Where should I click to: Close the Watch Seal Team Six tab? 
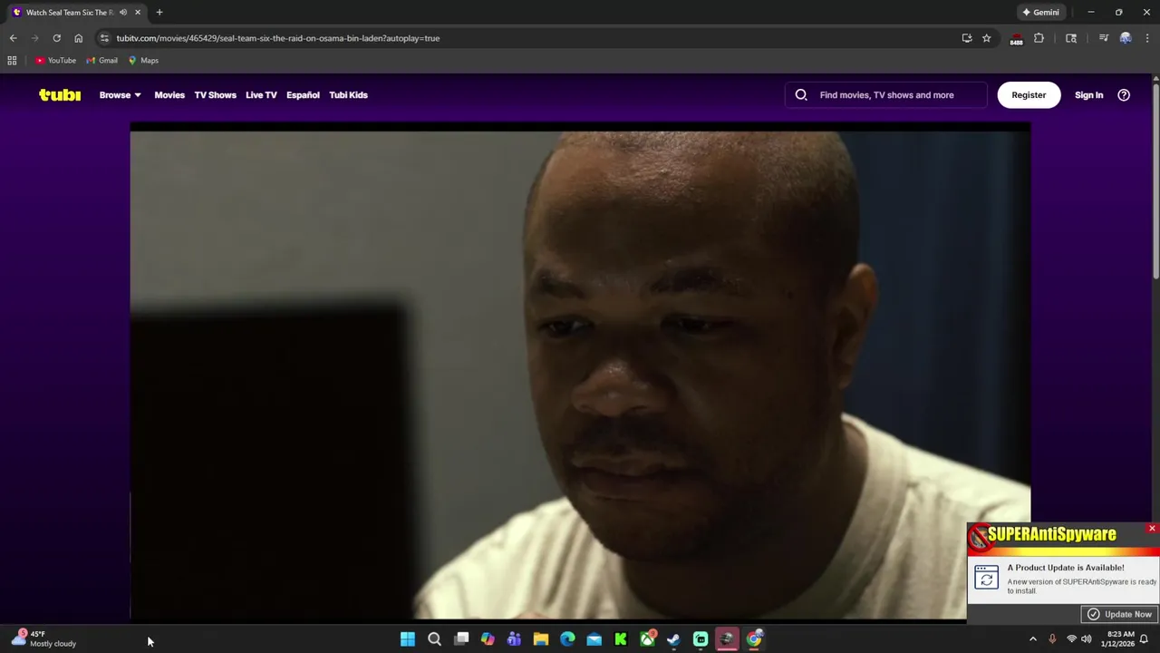point(138,13)
